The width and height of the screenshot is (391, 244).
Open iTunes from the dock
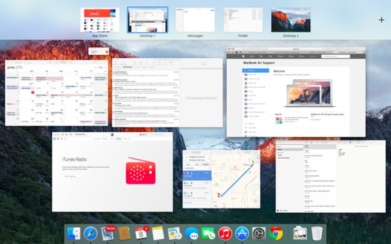coord(225,234)
